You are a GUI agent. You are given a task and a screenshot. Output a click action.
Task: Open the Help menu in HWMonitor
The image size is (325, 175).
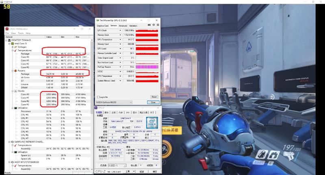click(x=28, y=33)
